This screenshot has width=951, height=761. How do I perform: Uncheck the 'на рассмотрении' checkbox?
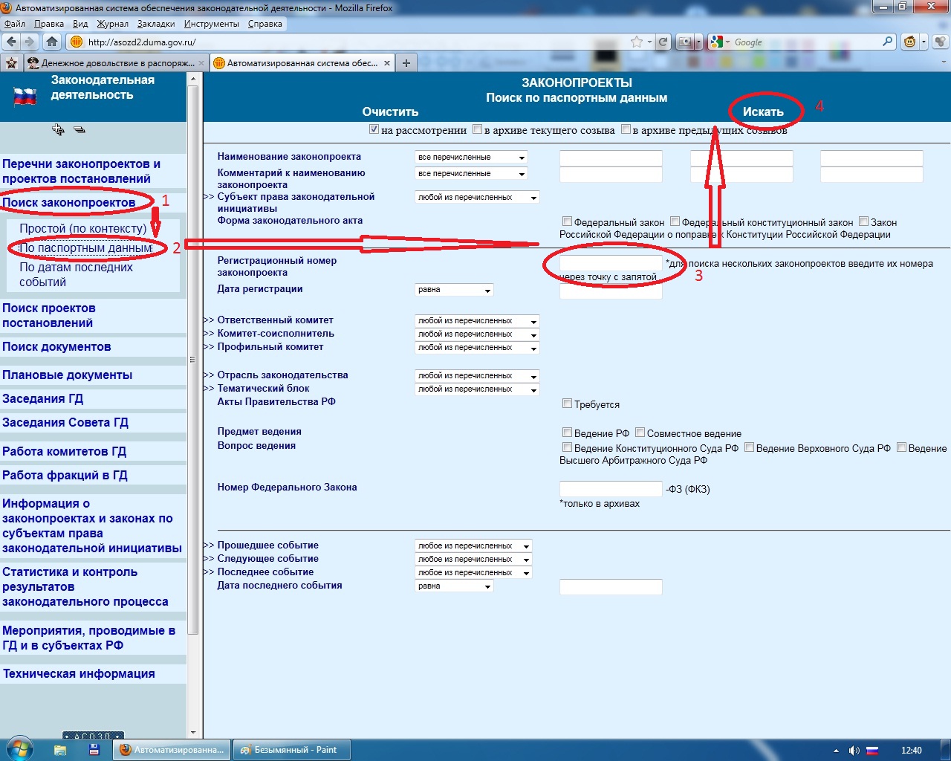(x=374, y=129)
